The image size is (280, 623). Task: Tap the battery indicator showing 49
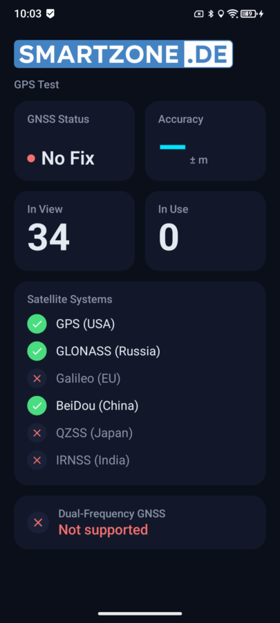point(248,14)
